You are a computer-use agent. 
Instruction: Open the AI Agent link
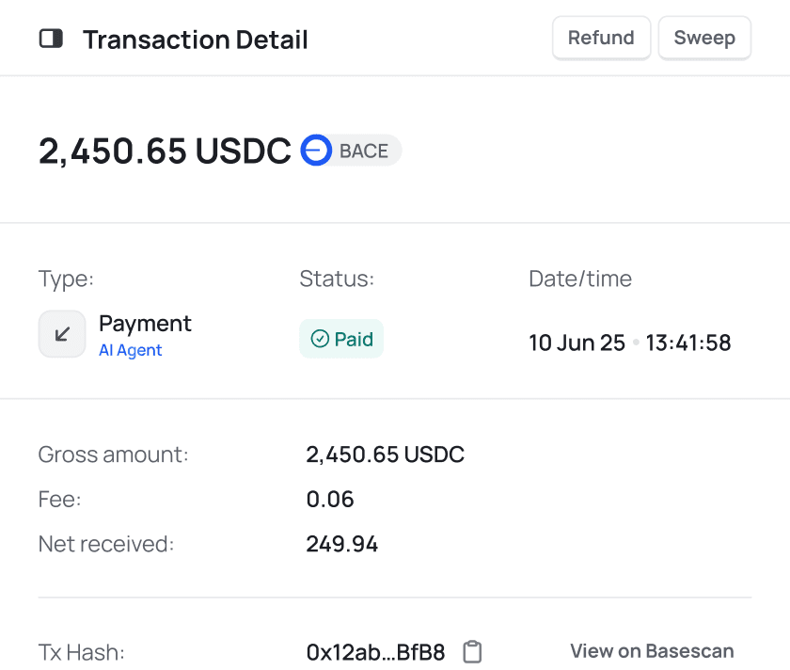[x=131, y=349]
